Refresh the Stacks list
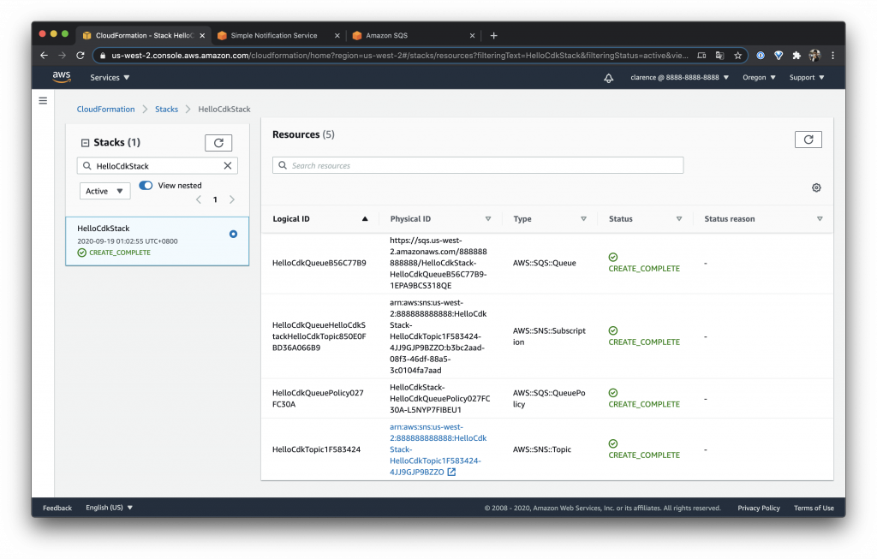The height and width of the screenshot is (559, 877). click(218, 143)
